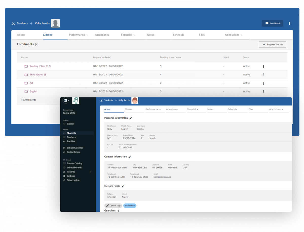This screenshot has width=304, height=232.
Task: Click the owl school logo
Action: point(76,100)
